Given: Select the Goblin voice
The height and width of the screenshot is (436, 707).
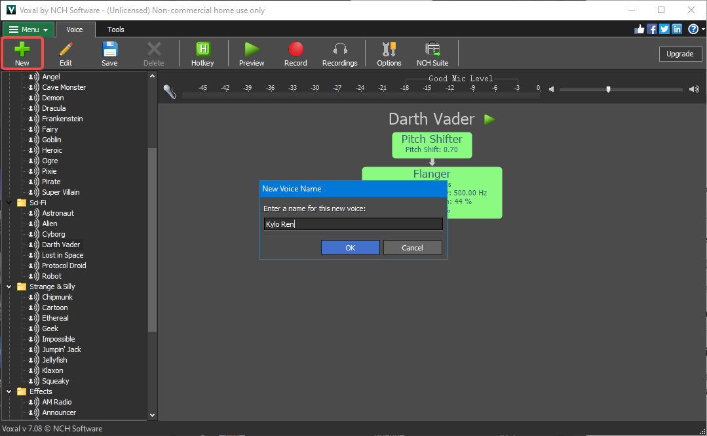Looking at the screenshot, I should point(51,140).
